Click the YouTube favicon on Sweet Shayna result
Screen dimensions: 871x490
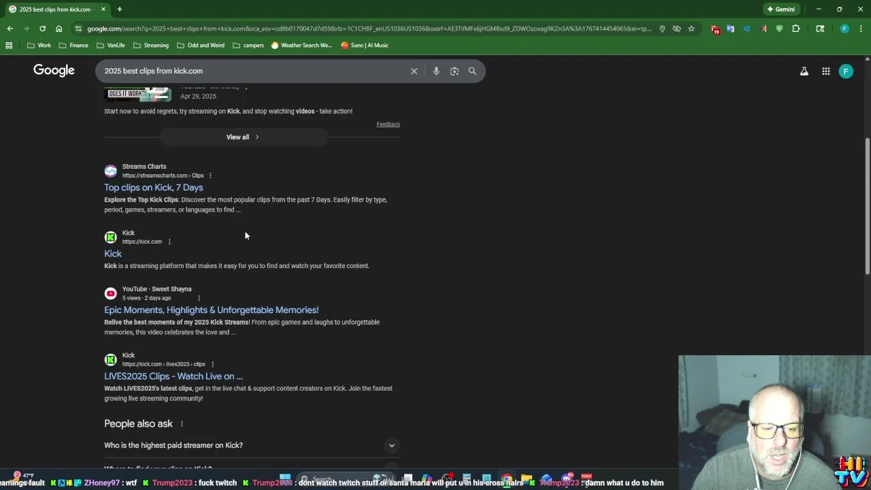click(x=110, y=293)
